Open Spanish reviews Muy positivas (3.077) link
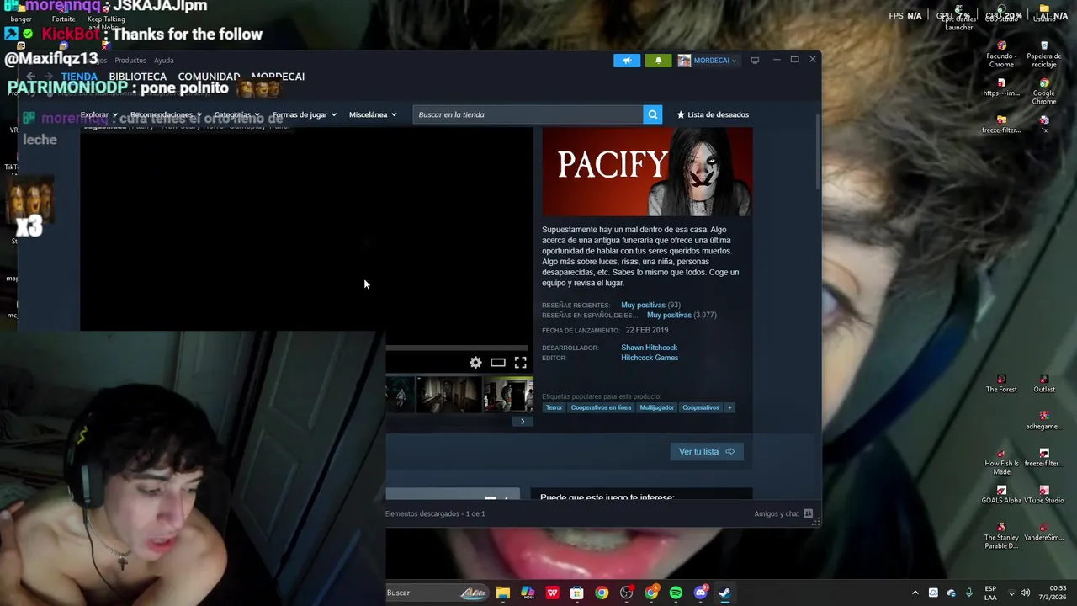 (682, 315)
